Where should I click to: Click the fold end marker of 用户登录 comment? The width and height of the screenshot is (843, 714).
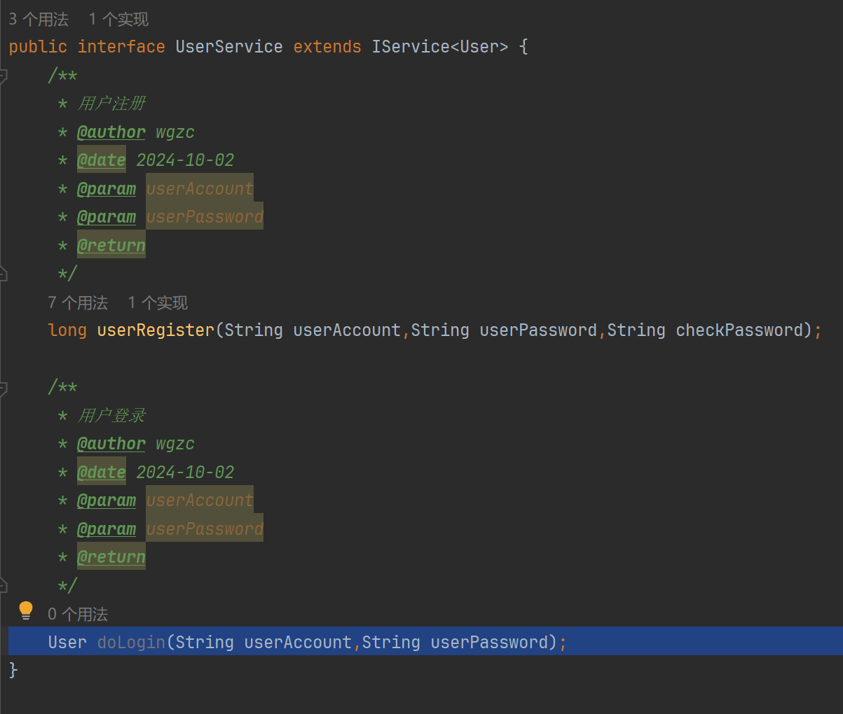tap(3, 585)
